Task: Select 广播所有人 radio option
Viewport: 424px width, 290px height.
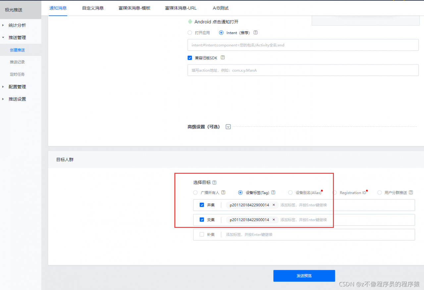Action: 195,193
